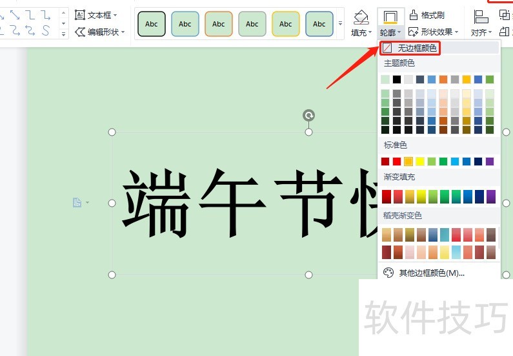
Task: Expand the full shapes gallery list
Action: pos(63,34)
